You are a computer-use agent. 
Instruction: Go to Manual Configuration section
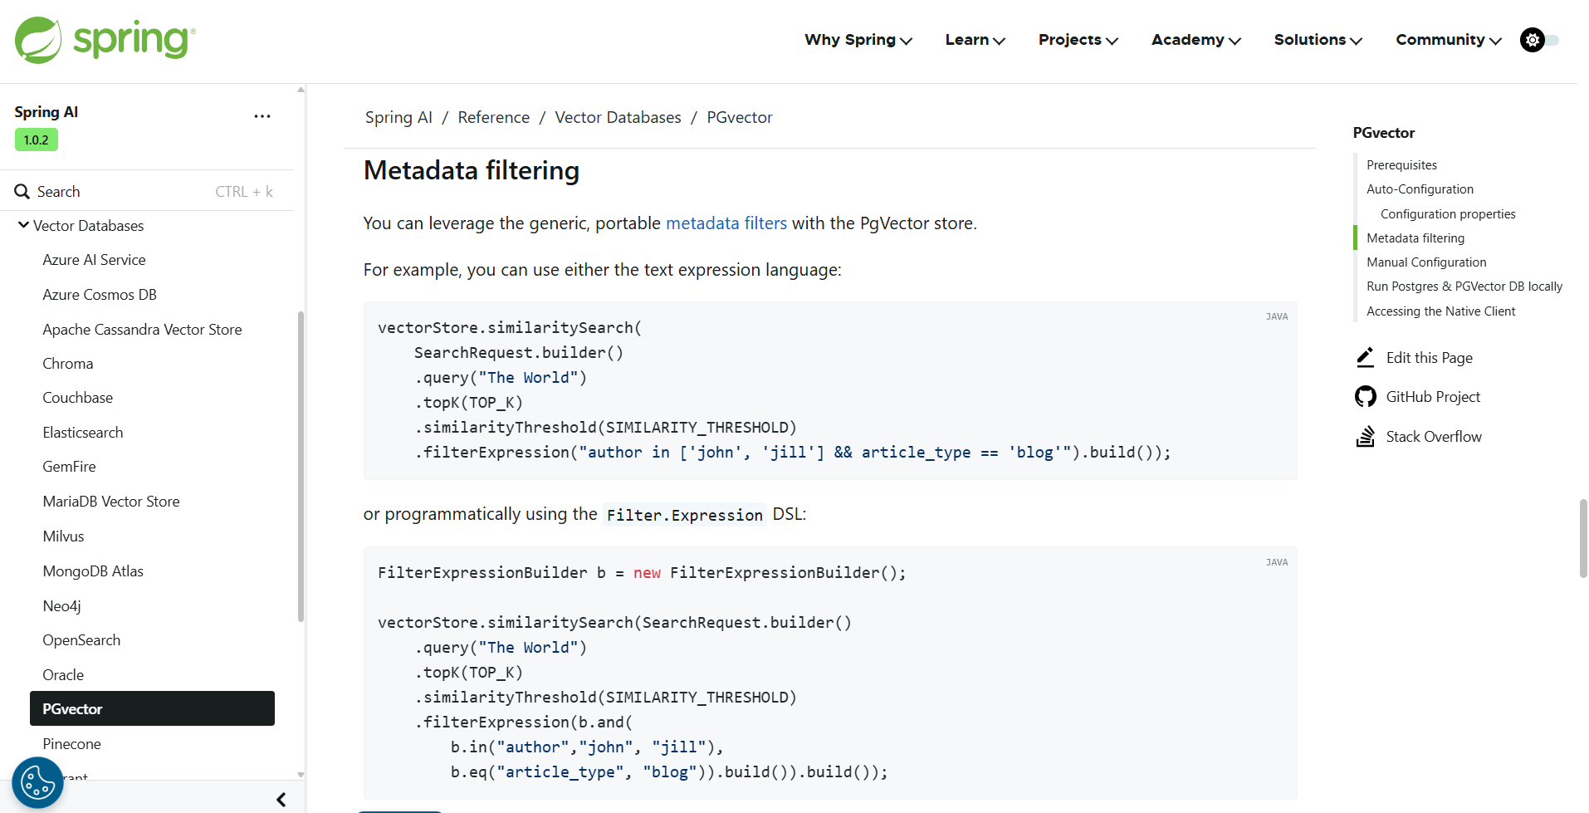click(x=1426, y=262)
